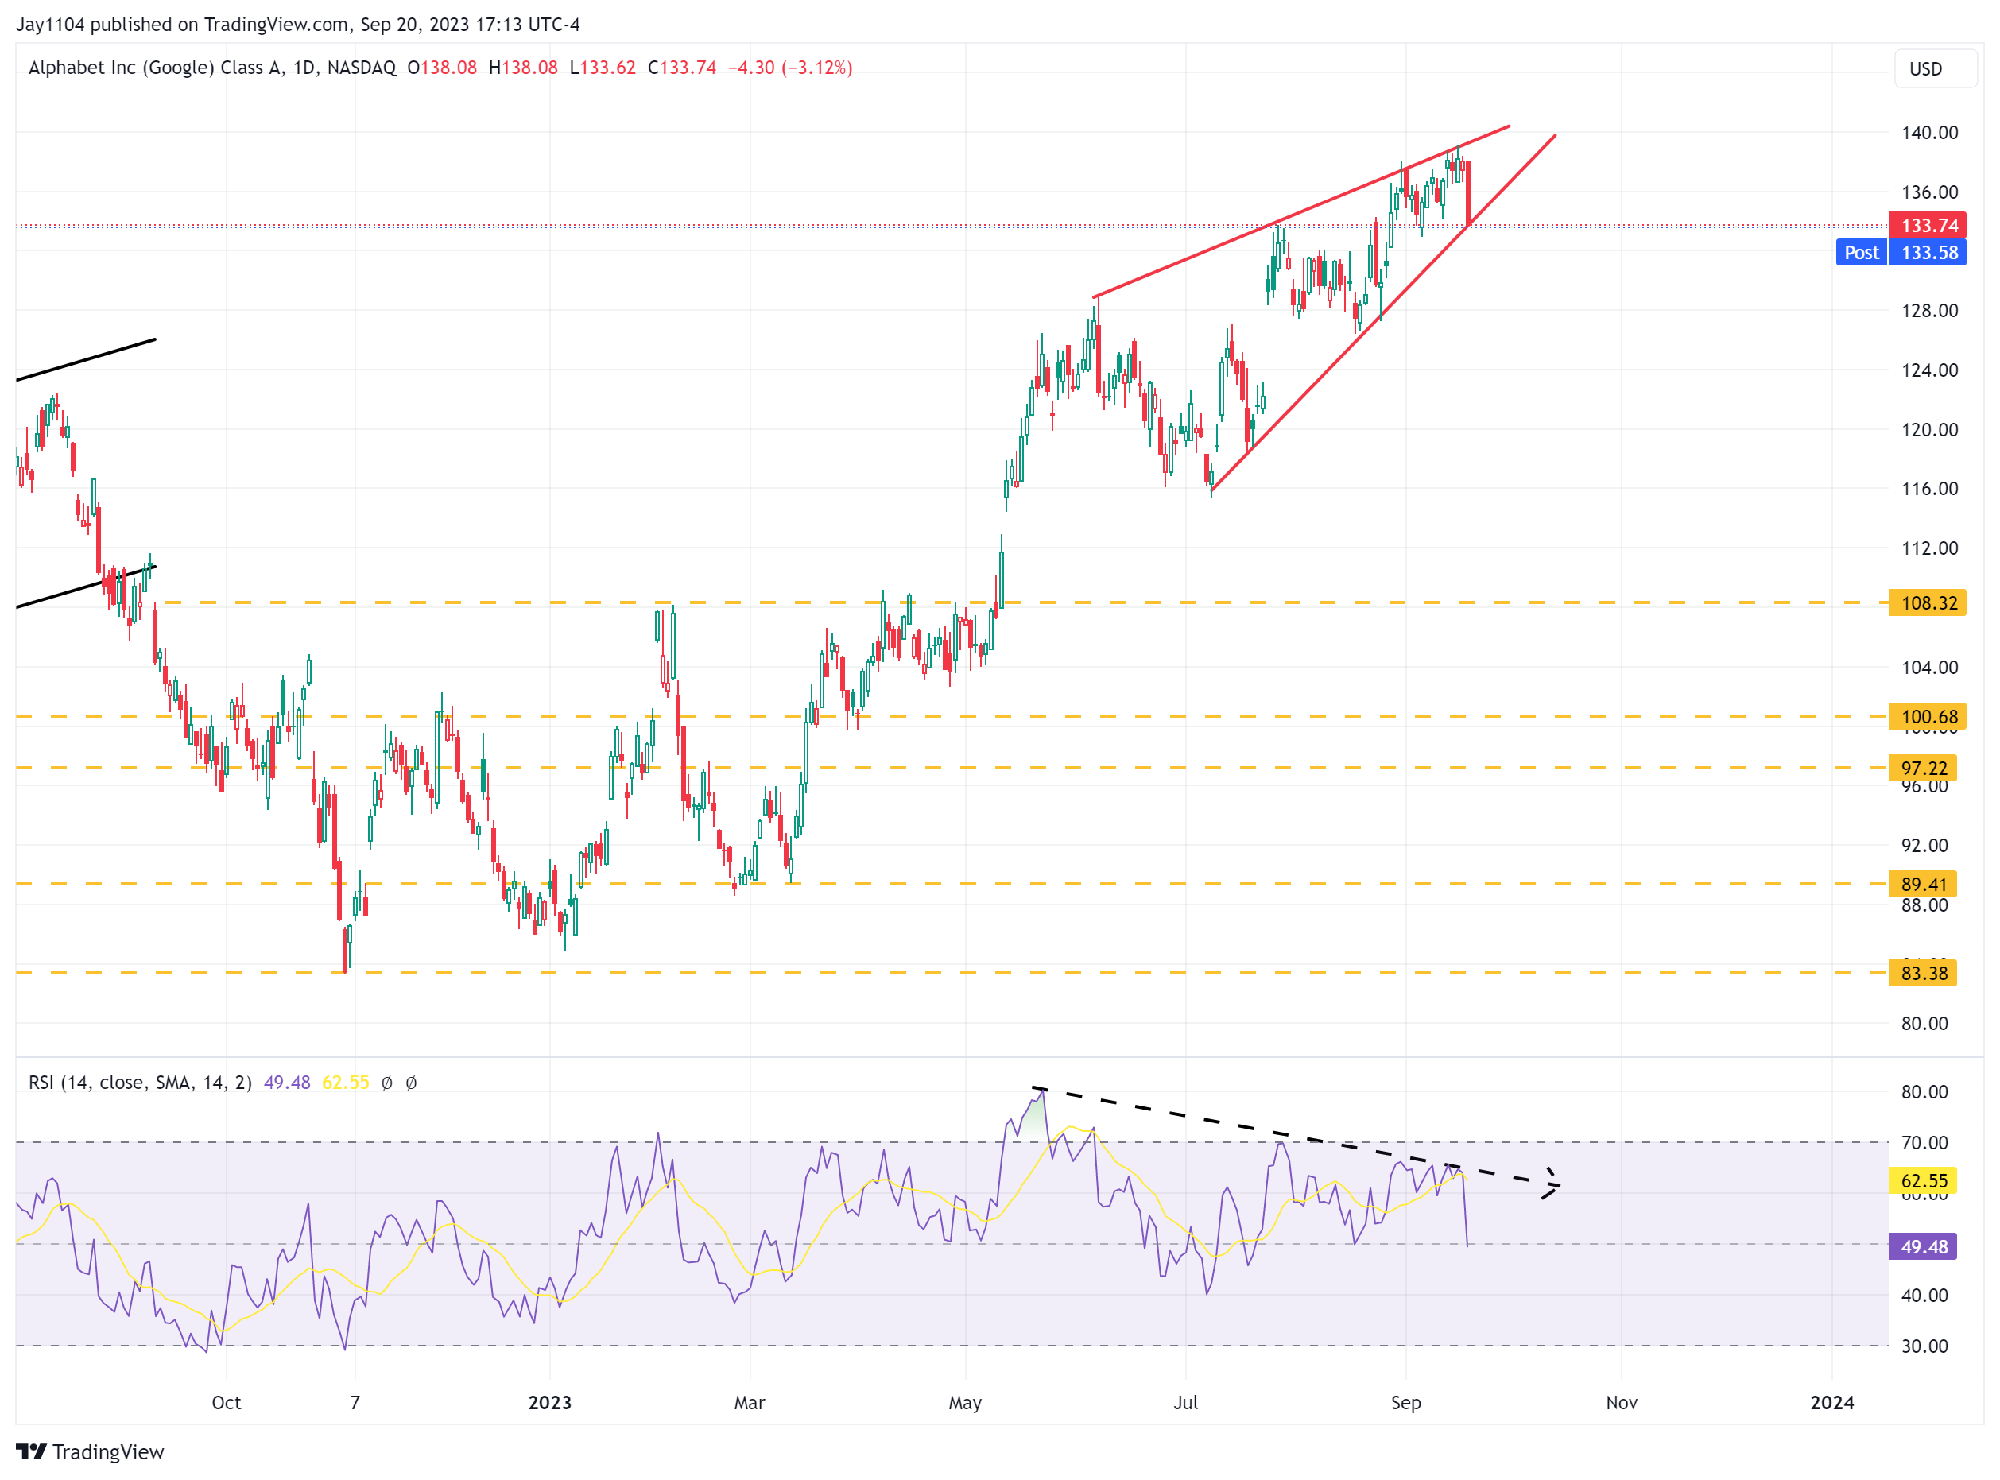Screen dimensions: 2000x1480
Task: Click the 80.00 RSI axis label
Action: (1924, 1091)
